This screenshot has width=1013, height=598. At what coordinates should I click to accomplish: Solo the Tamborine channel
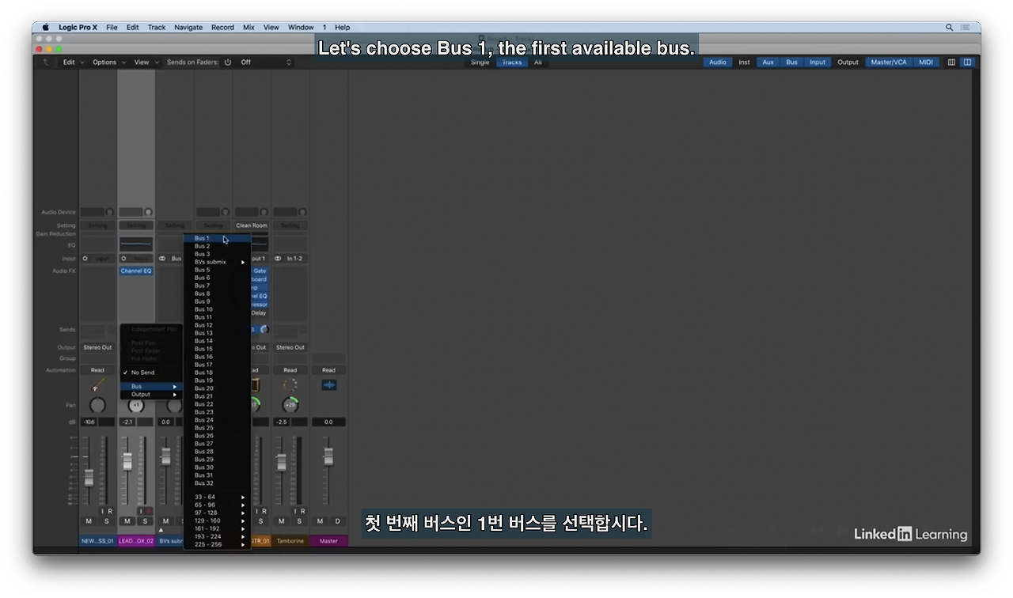pos(299,521)
